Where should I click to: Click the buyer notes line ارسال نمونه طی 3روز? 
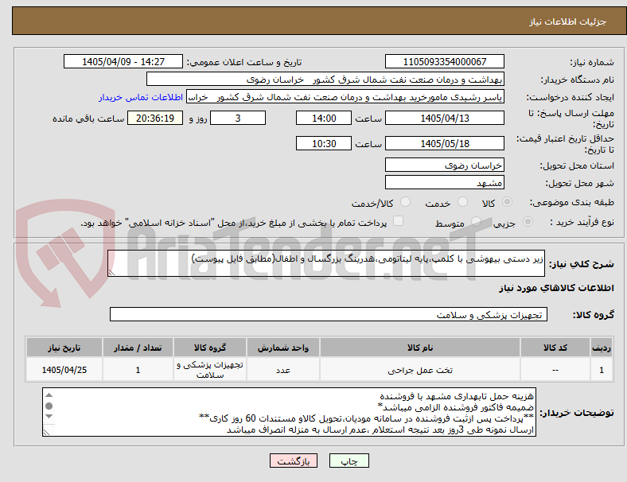(x=380, y=430)
